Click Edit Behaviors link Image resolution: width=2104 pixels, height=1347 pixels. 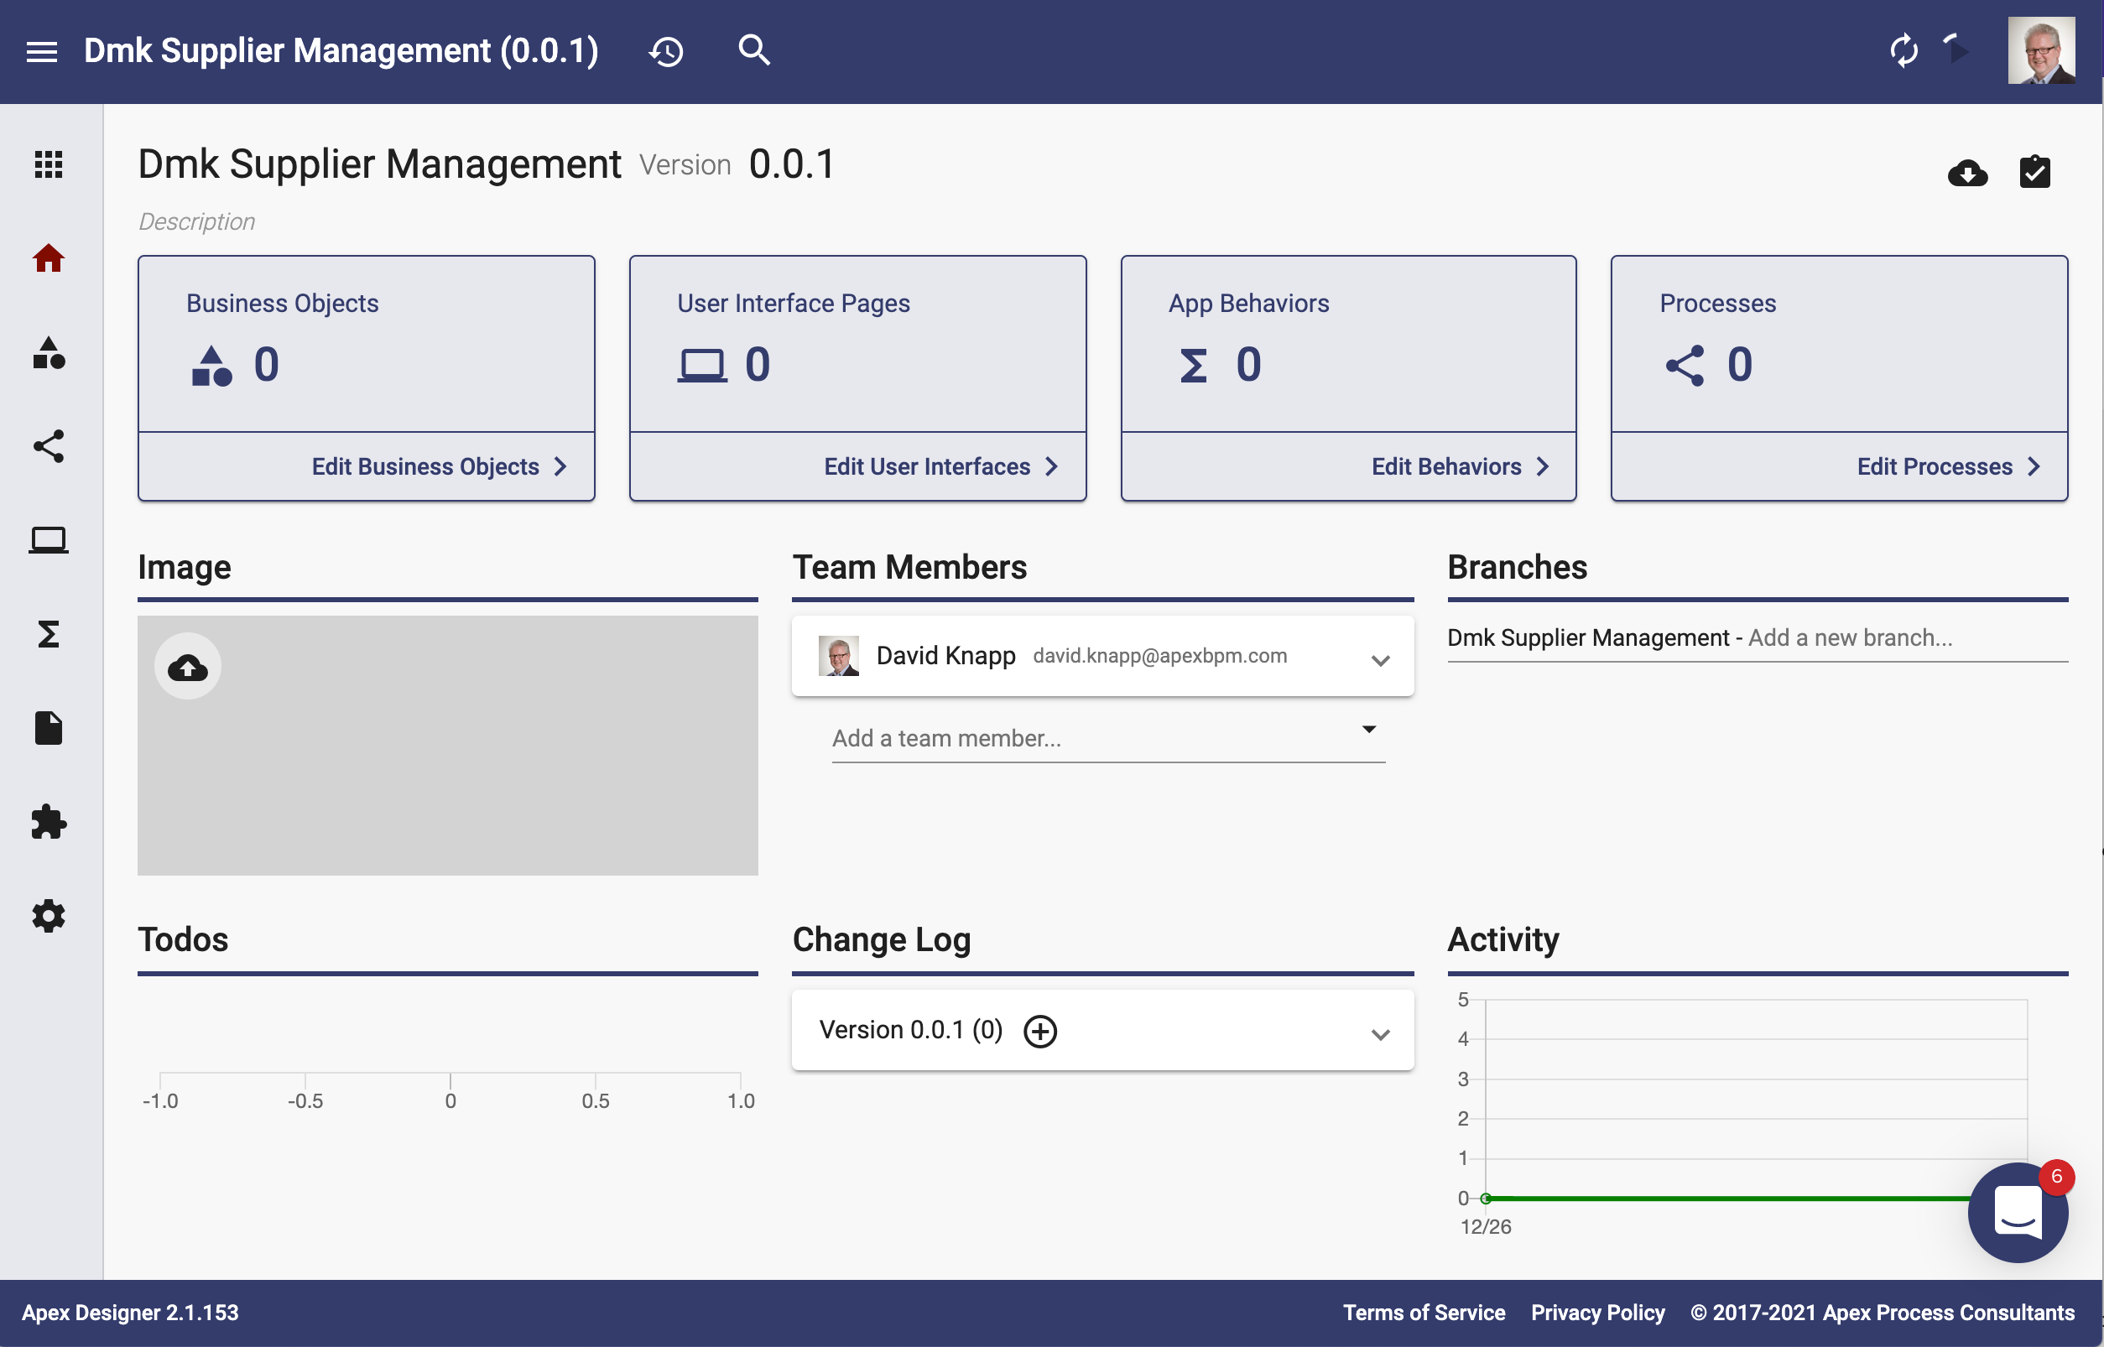click(1460, 467)
